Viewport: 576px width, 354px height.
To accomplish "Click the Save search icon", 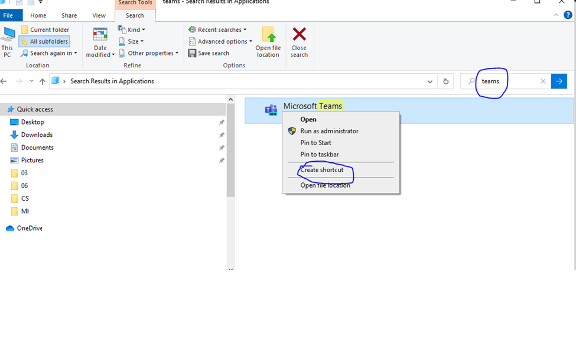I will (x=193, y=53).
